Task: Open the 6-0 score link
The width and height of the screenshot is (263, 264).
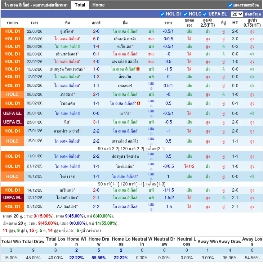Action: [96, 39]
